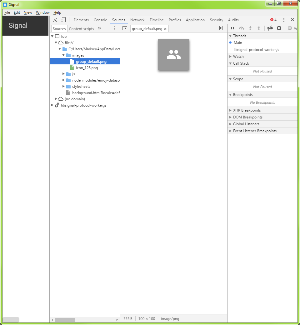The height and width of the screenshot is (325, 300).
Task: Deactivate breakpoints icon
Action: pyautogui.click(x=270, y=28)
